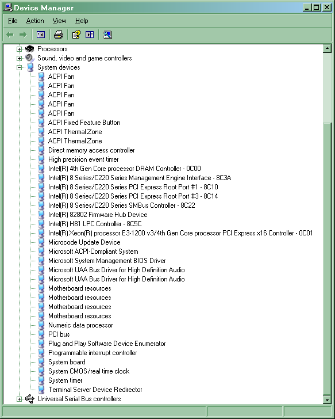Select PCI Express Root Port #1 - 8C10
Screen dimensions: 335x419
pos(133,187)
